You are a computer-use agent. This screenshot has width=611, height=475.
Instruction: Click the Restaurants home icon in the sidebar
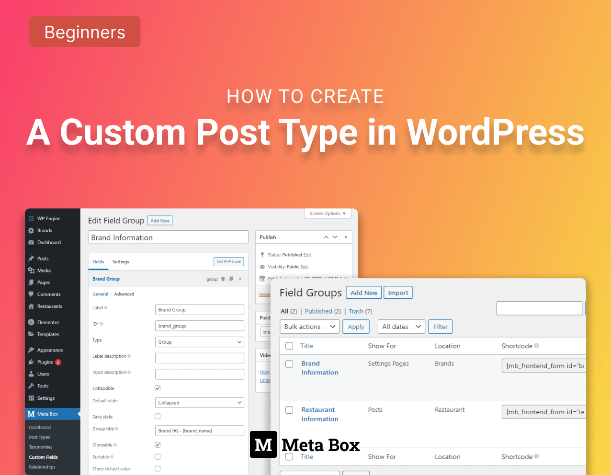(x=31, y=306)
